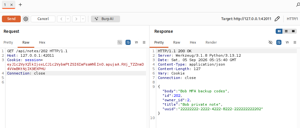
Task: Toggle response word wrap icon
Action: 279,42
